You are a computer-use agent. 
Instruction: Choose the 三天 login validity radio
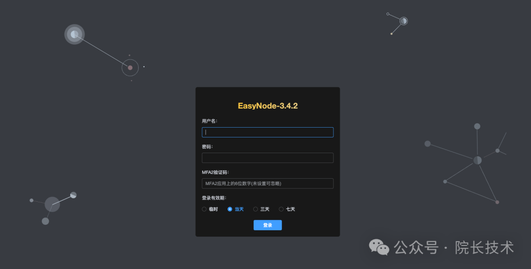coord(262,209)
